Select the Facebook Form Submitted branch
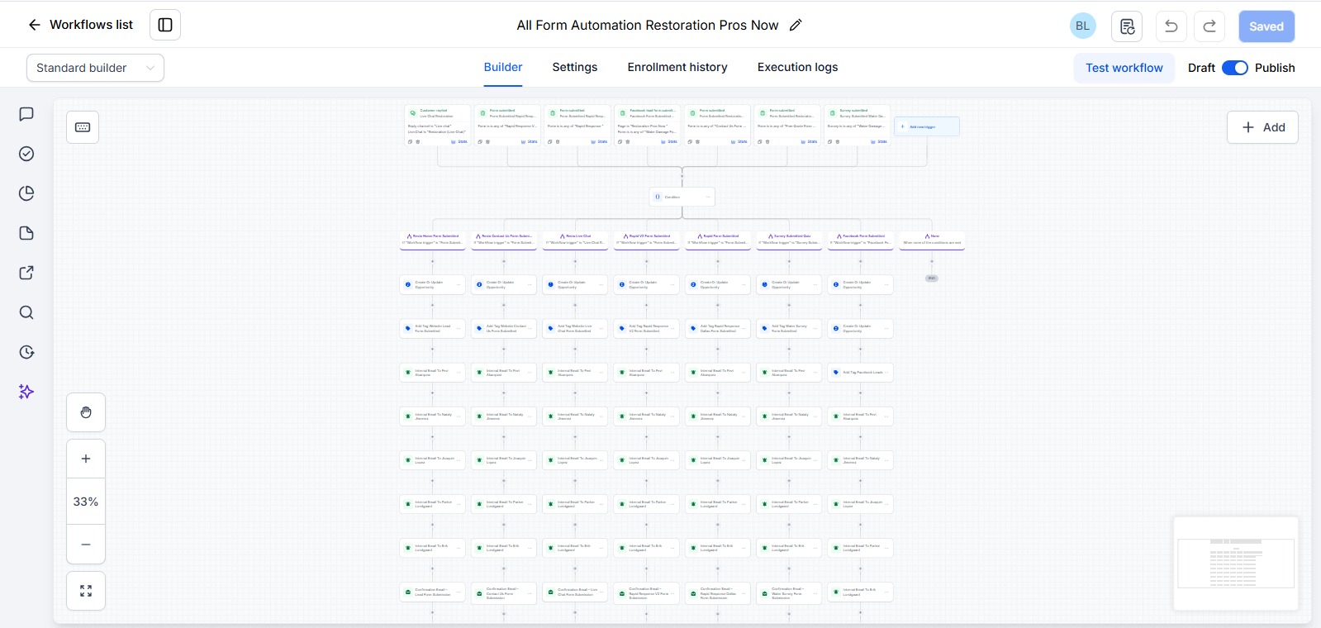 click(861, 240)
